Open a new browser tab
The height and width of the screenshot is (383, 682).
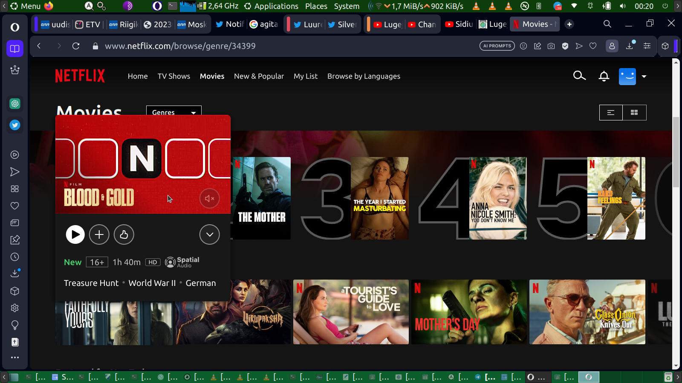[x=569, y=24]
